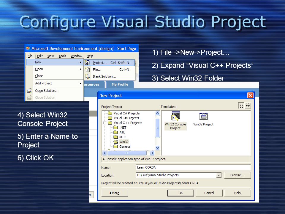Select the MFC tree item label
The height and width of the screenshot is (214, 285).
coord(123,137)
